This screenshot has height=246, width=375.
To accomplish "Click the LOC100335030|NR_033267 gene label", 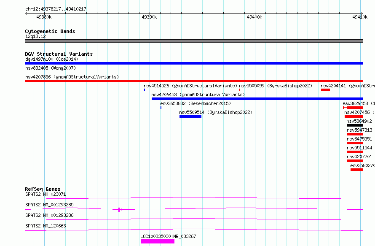I will tap(168, 236).
